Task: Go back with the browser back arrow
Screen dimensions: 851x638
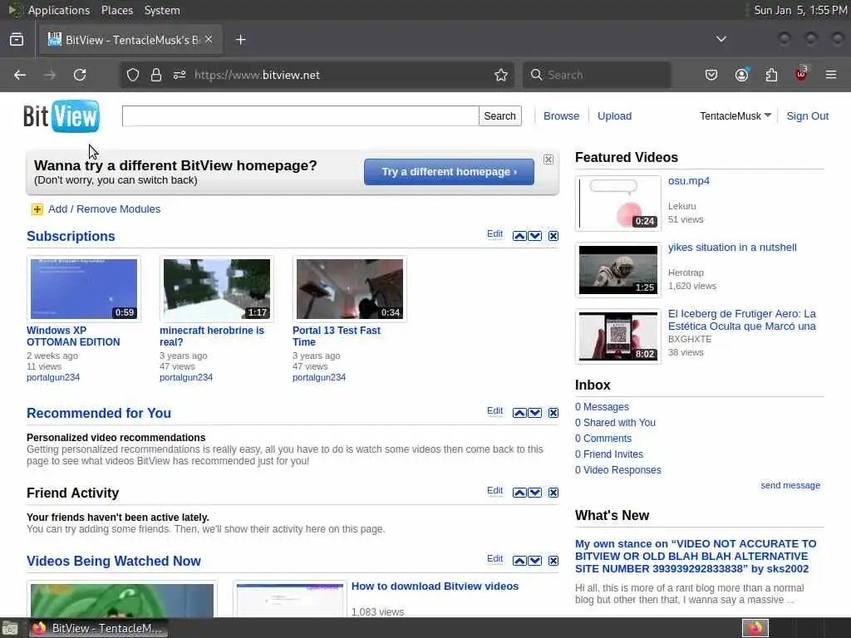Action: pyautogui.click(x=20, y=75)
